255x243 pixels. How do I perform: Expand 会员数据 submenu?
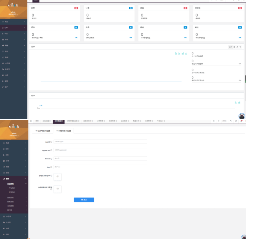[x=14, y=206]
